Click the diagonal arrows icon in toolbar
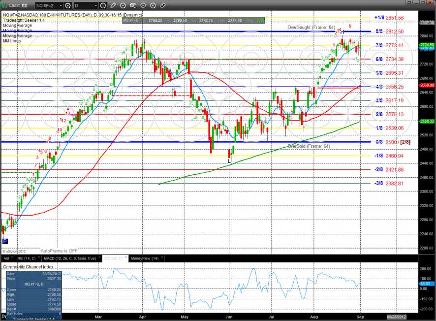The image size is (436, 321). tap(163, 5)
